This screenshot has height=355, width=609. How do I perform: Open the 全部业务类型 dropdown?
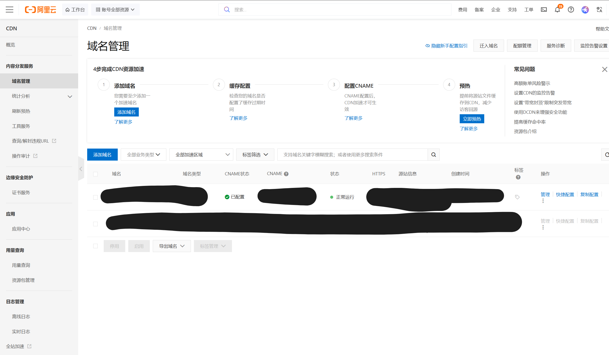(143, 155)
